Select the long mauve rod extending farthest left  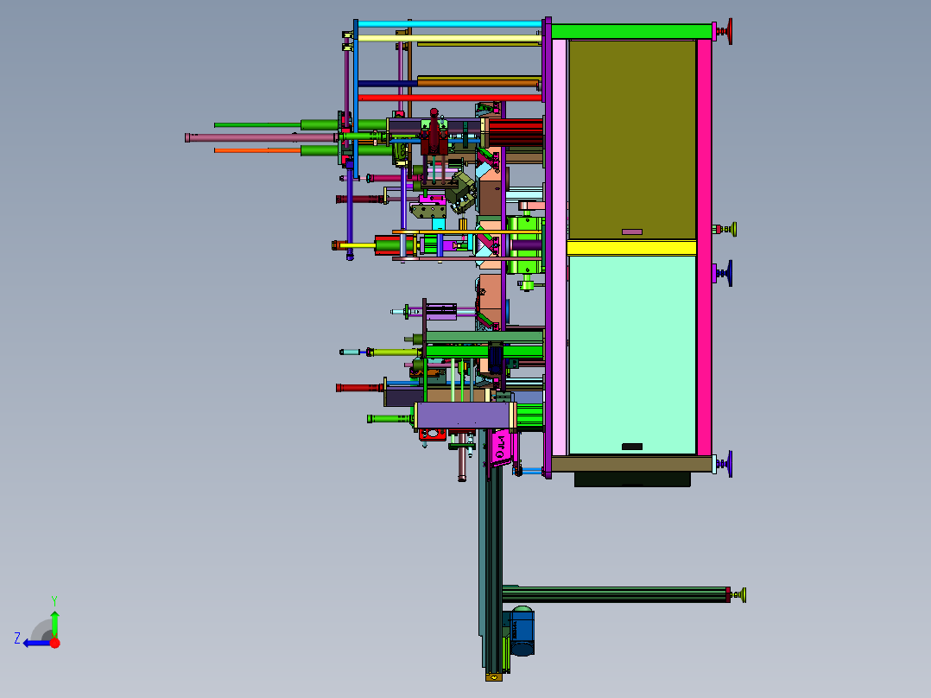tap(261, 138)
